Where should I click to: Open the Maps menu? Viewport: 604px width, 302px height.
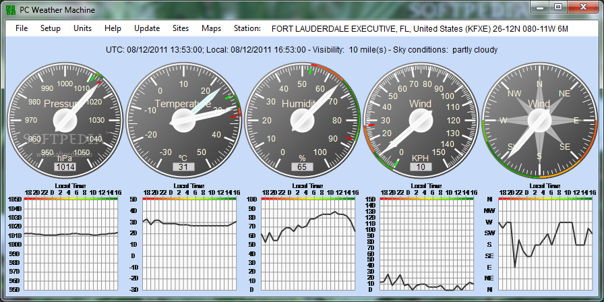pos(212,28)
